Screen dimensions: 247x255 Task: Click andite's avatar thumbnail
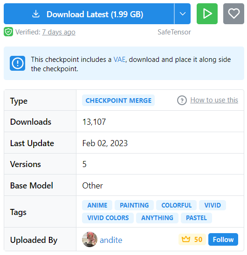89,239
